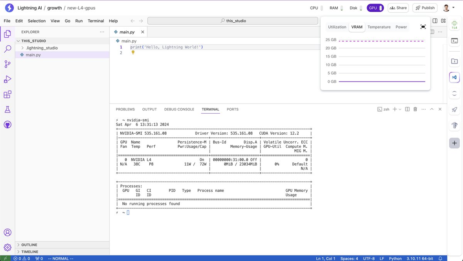Open the File menu

(7, 21)
